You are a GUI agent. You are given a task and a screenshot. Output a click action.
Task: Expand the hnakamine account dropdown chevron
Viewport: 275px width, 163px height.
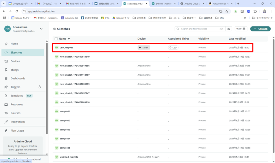(41, 29)
